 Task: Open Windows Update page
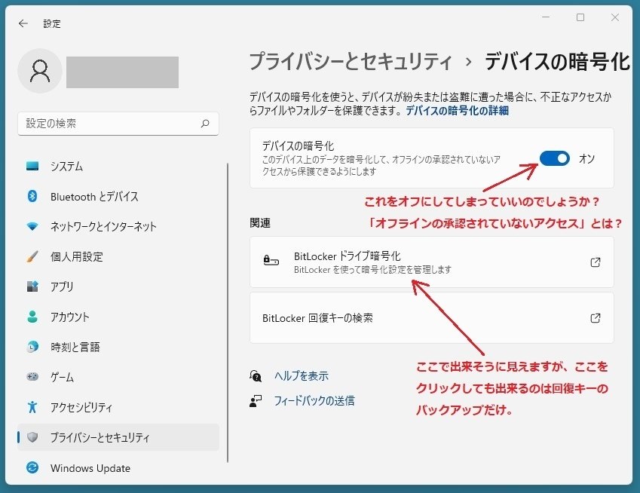click(118, 467)
